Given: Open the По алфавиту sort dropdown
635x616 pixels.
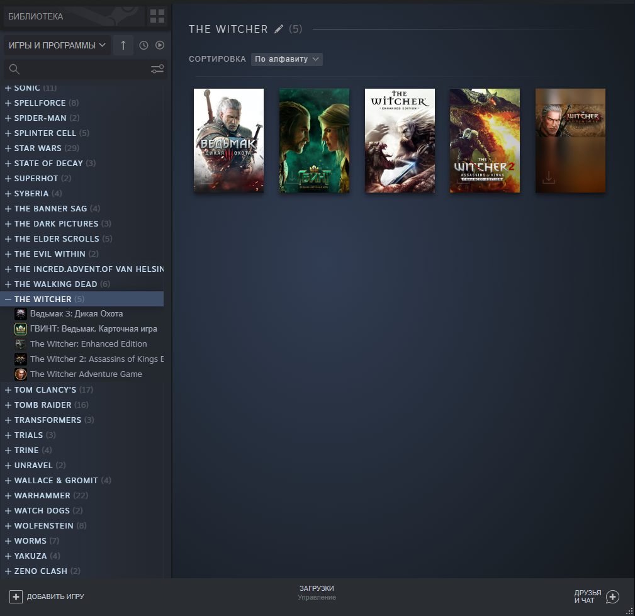Looking at the screenshot, I should (287, 59).
